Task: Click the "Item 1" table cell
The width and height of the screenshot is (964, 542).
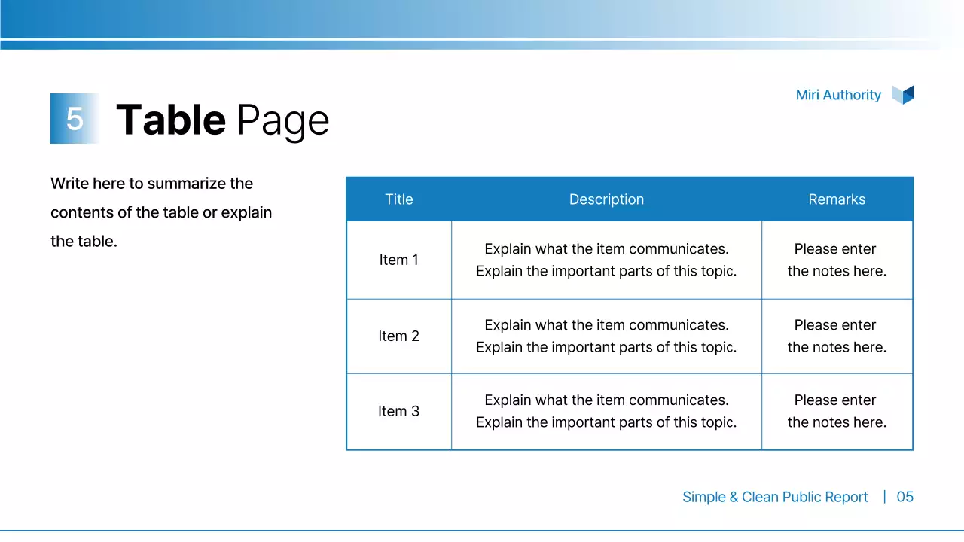Action: tap(398, 260)
